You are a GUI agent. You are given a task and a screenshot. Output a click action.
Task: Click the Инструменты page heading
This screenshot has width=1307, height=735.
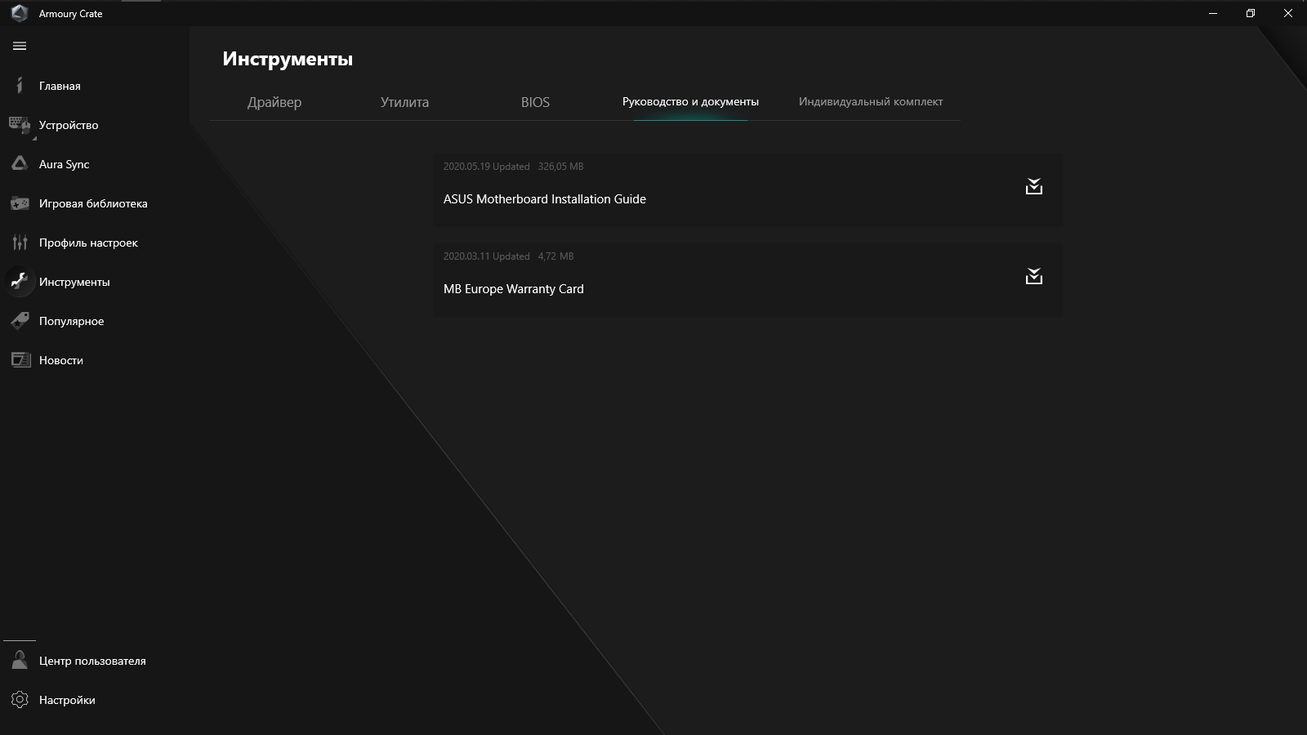click(288, 59)
